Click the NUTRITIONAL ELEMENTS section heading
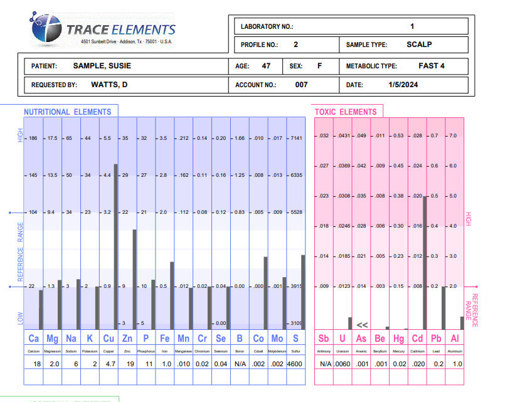 [x=67, y=112]
